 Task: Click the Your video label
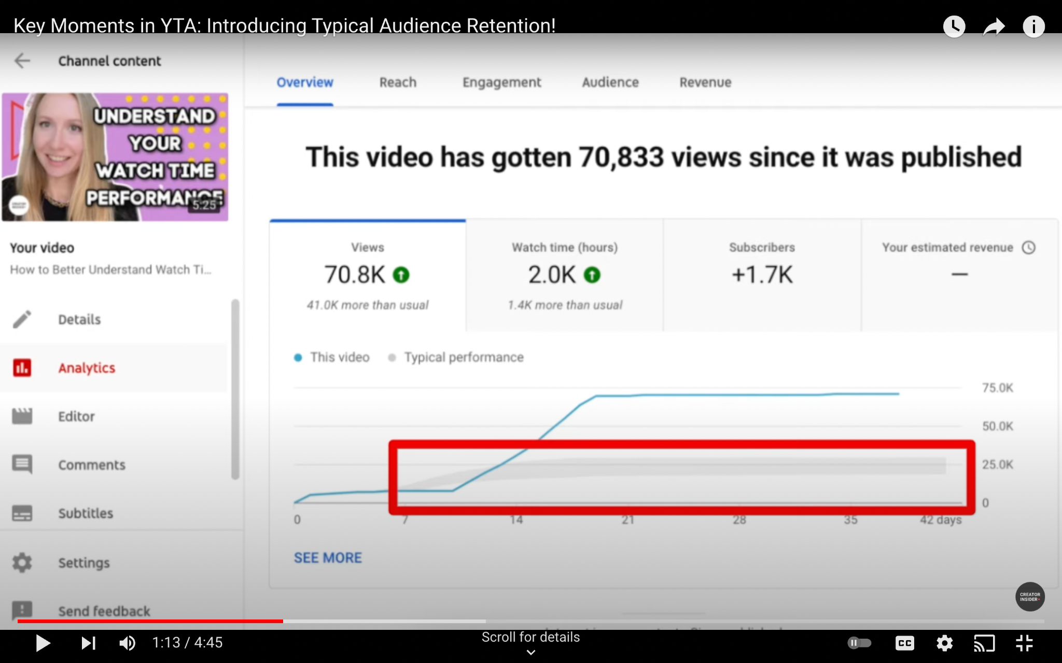click(x=42, y=248)
